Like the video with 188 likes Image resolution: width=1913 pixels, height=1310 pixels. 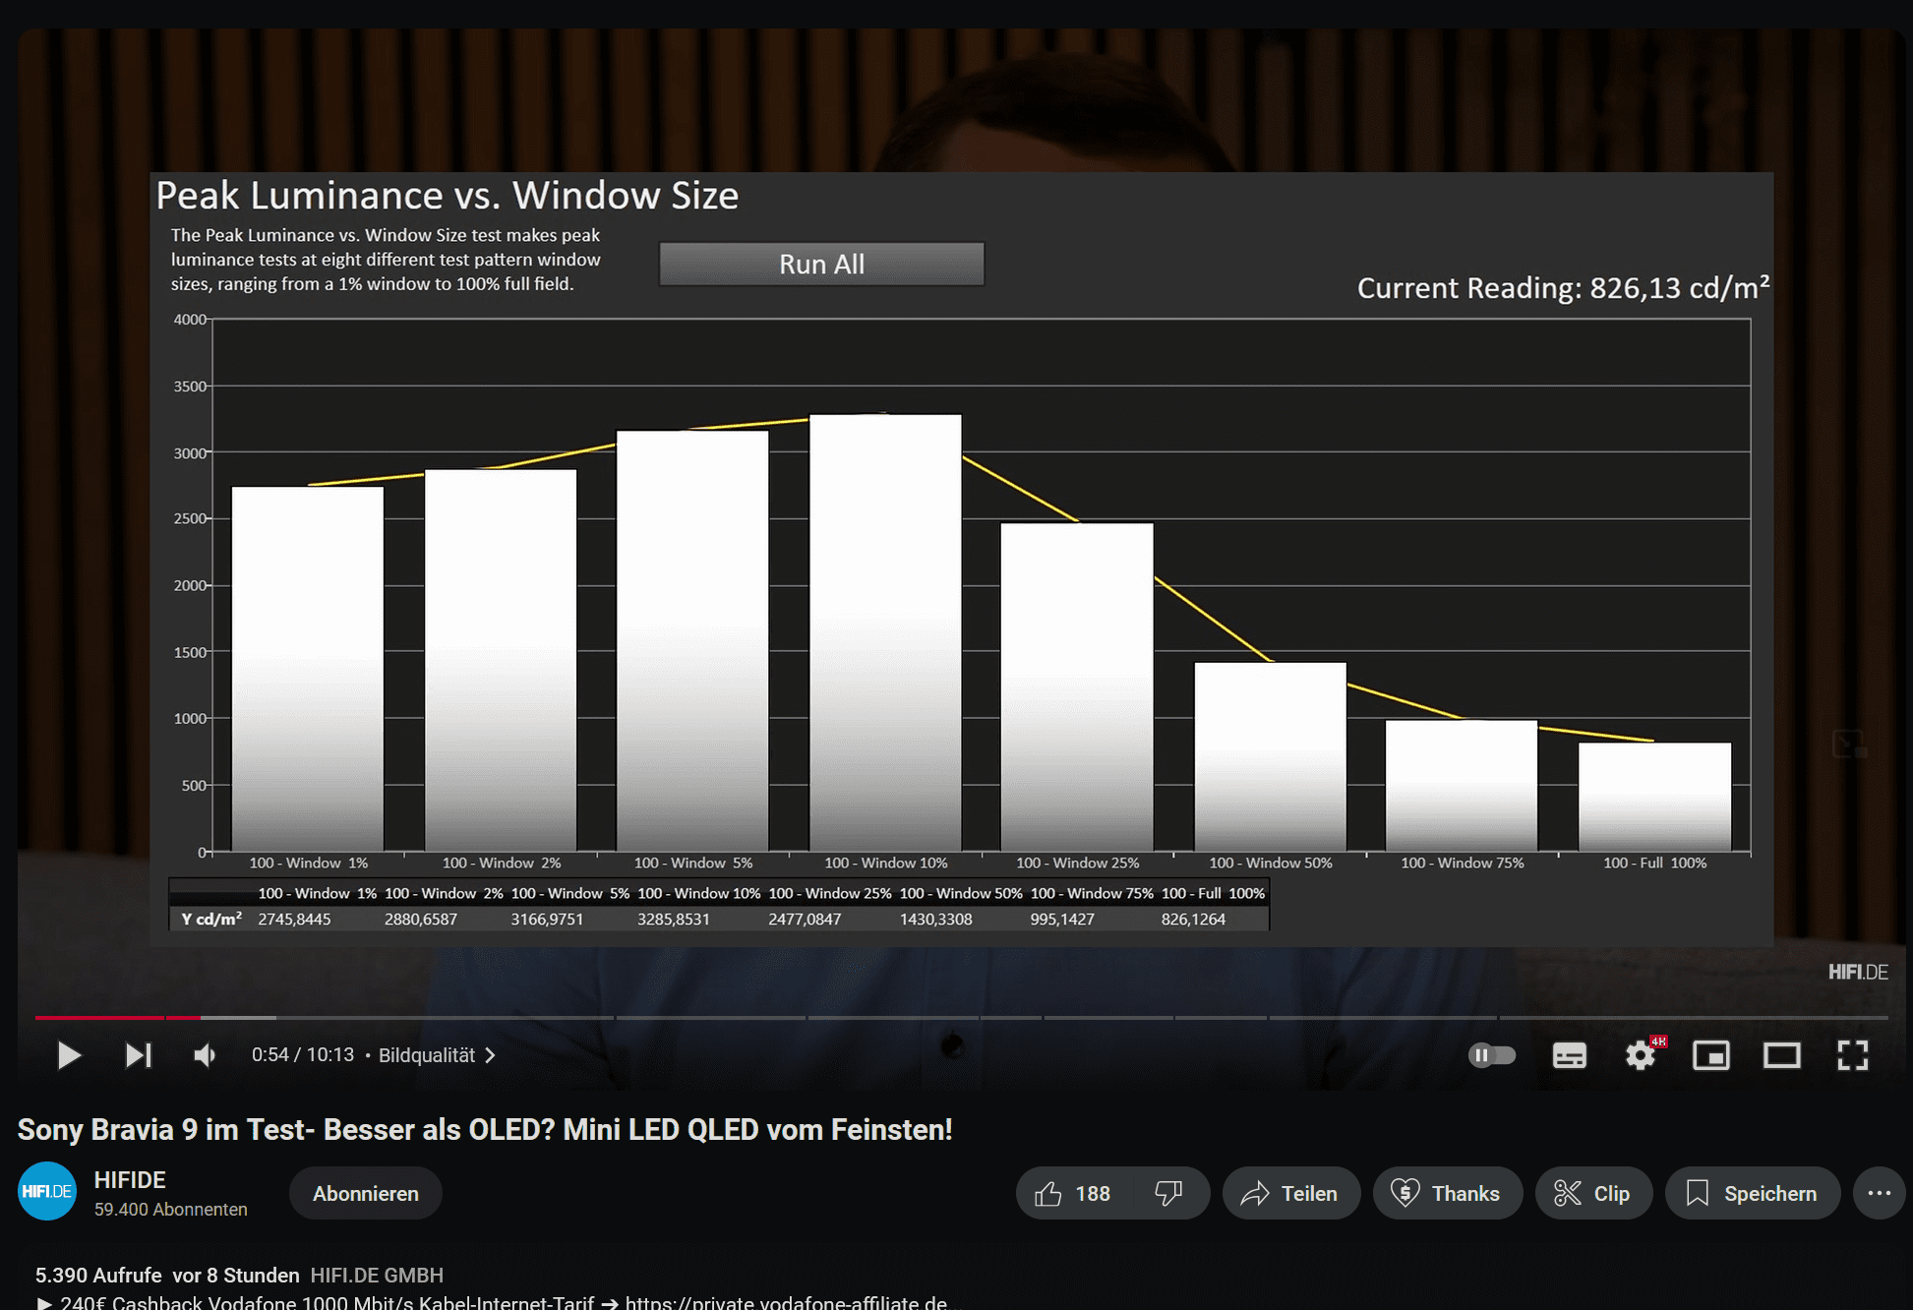pos(1073,1193)
